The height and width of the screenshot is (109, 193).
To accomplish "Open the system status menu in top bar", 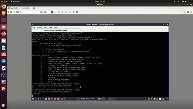I will tap(186, 1).
